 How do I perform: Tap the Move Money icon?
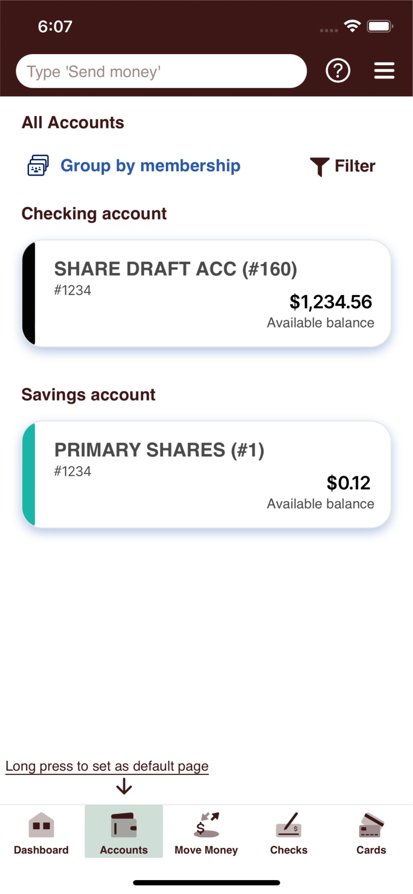[206, 825]
